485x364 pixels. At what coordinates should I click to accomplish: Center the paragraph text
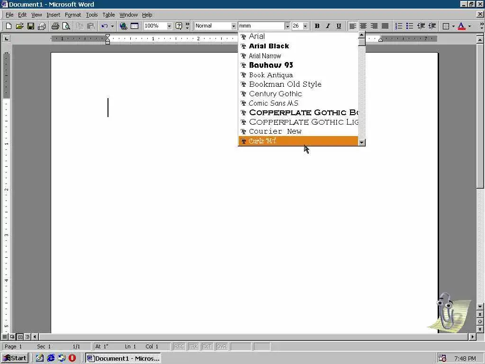click(x=363, y=26)
